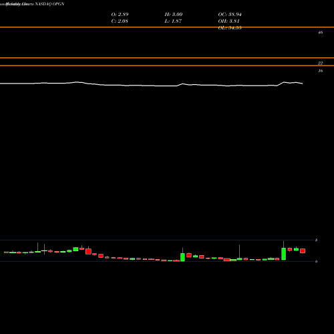The width and height of the screenshot is (334, 334).
Task: Click the price axis label '22'
Action: click(x=320, y=63)
